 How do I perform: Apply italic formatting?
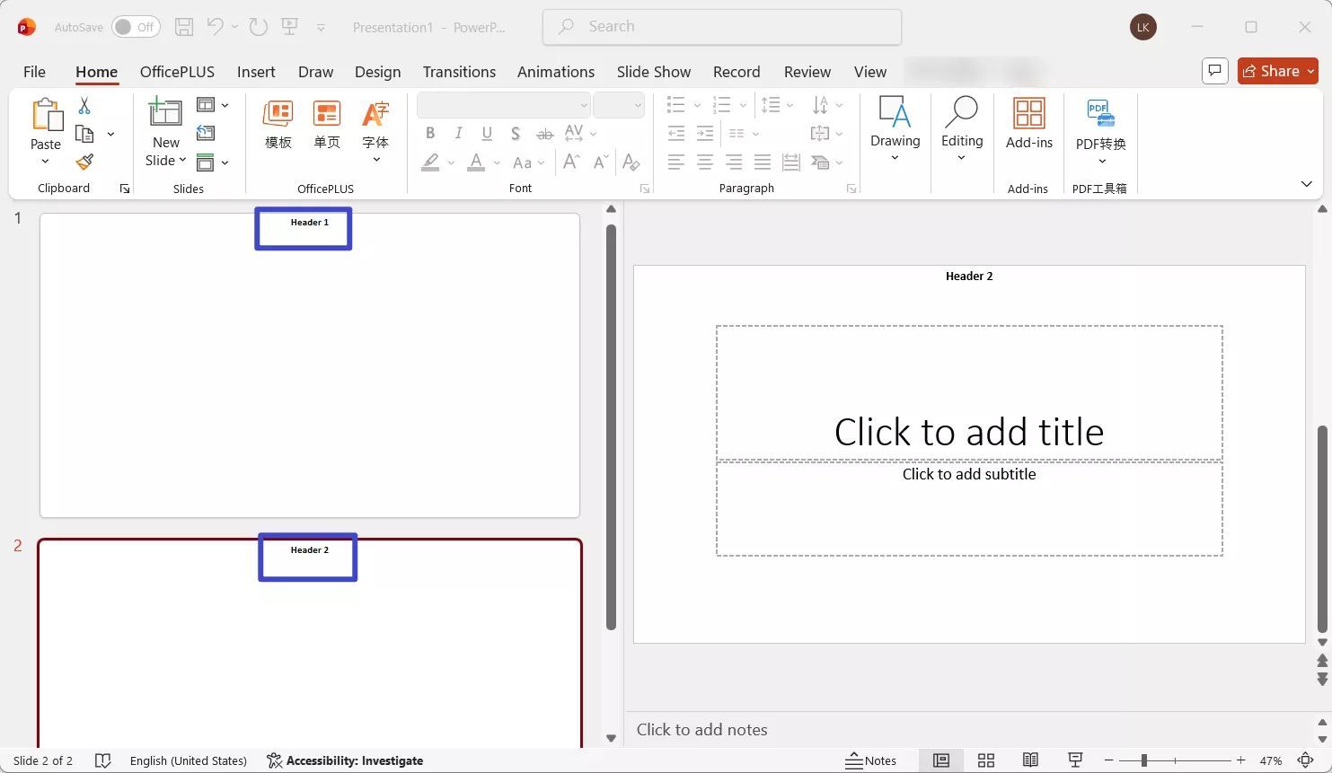[x=458, y=133]
